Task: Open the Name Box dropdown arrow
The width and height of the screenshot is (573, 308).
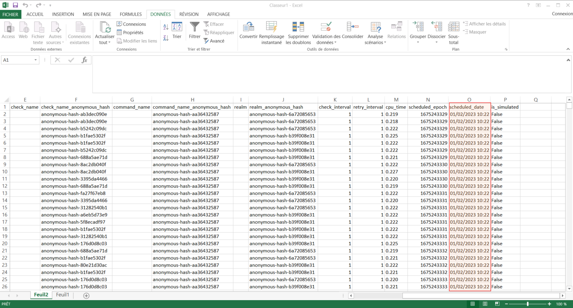Action: pyautogui.click(x=36, y=60)
